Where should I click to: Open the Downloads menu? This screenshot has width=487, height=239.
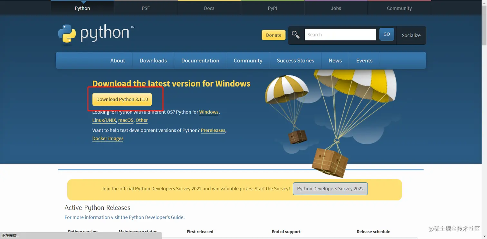click(153, 61)
